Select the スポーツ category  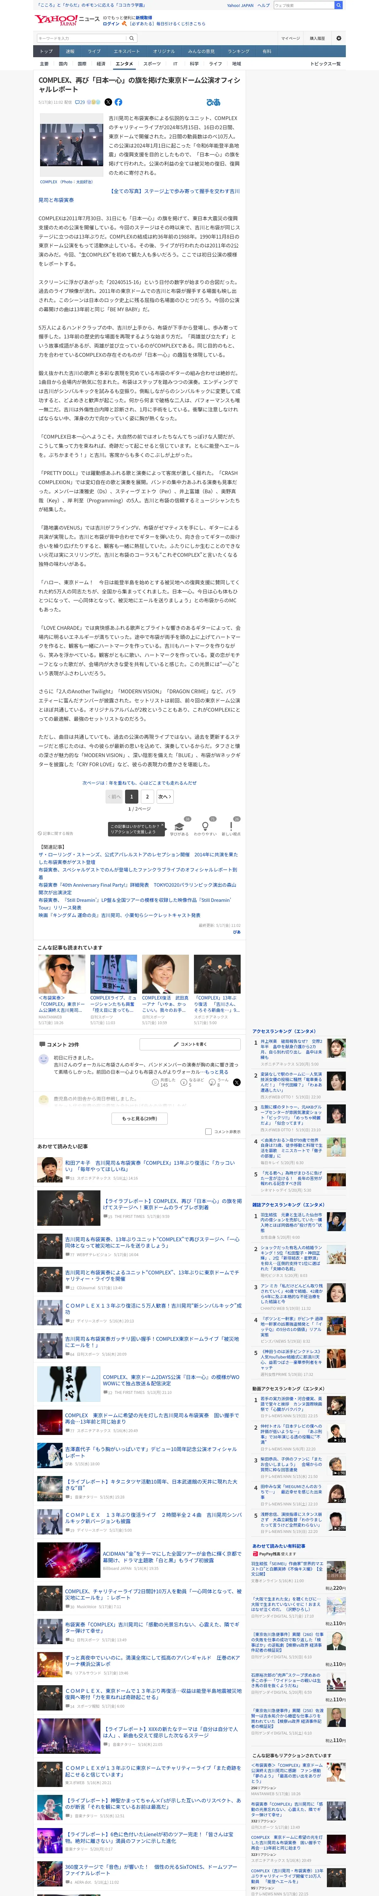tap(152, 64)
